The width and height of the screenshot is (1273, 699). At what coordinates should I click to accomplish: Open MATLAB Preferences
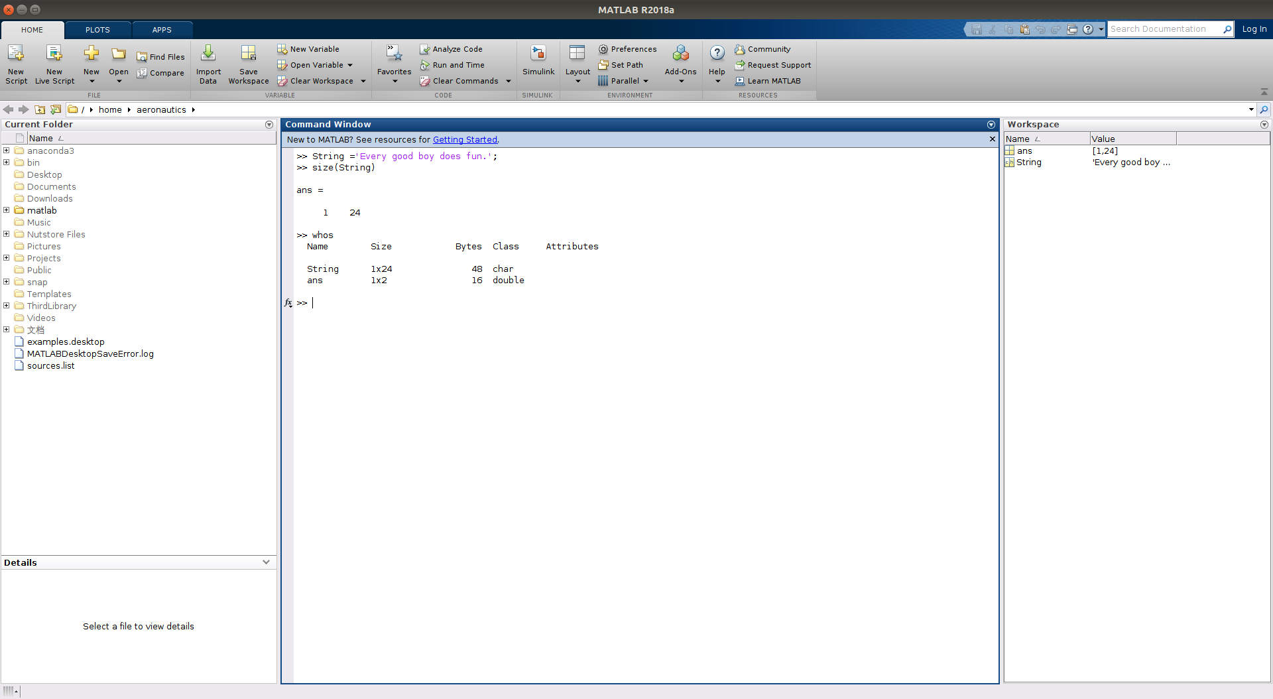(x=627, y=48)
